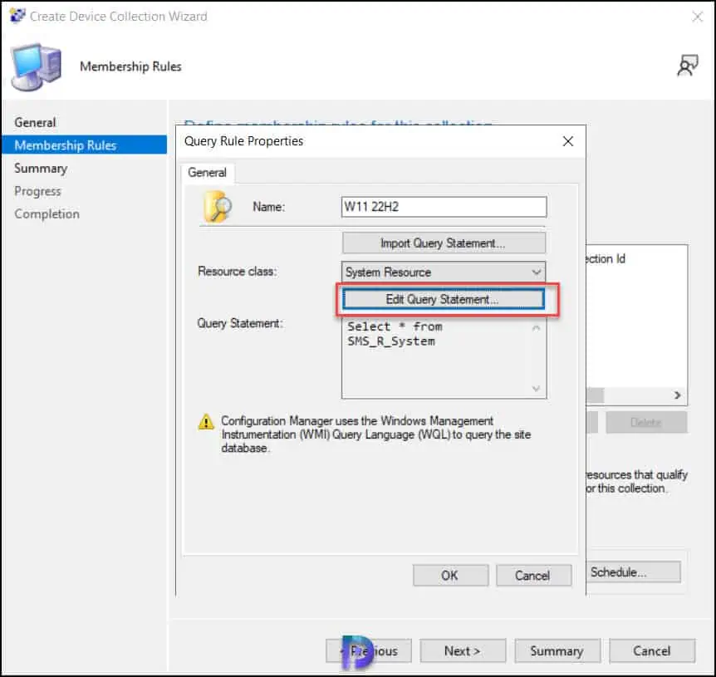Click the wizard Summary button at the bottom
Image resolution: width=716 pixels, height=677 pixels.
(x=557, y=650)
